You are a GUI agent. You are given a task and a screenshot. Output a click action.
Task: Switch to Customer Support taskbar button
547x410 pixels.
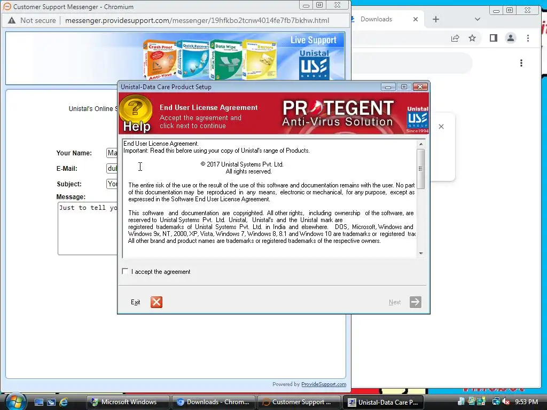click(x=299, y=402)
